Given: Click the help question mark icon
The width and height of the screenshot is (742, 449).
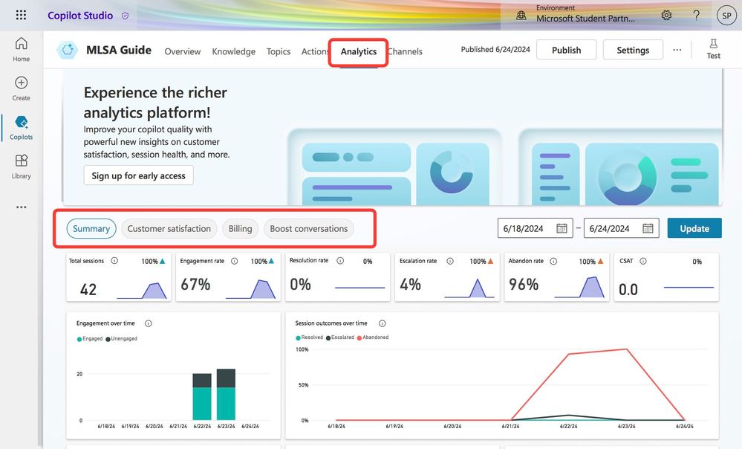Looking at the screenshot, I should point(696,15).
